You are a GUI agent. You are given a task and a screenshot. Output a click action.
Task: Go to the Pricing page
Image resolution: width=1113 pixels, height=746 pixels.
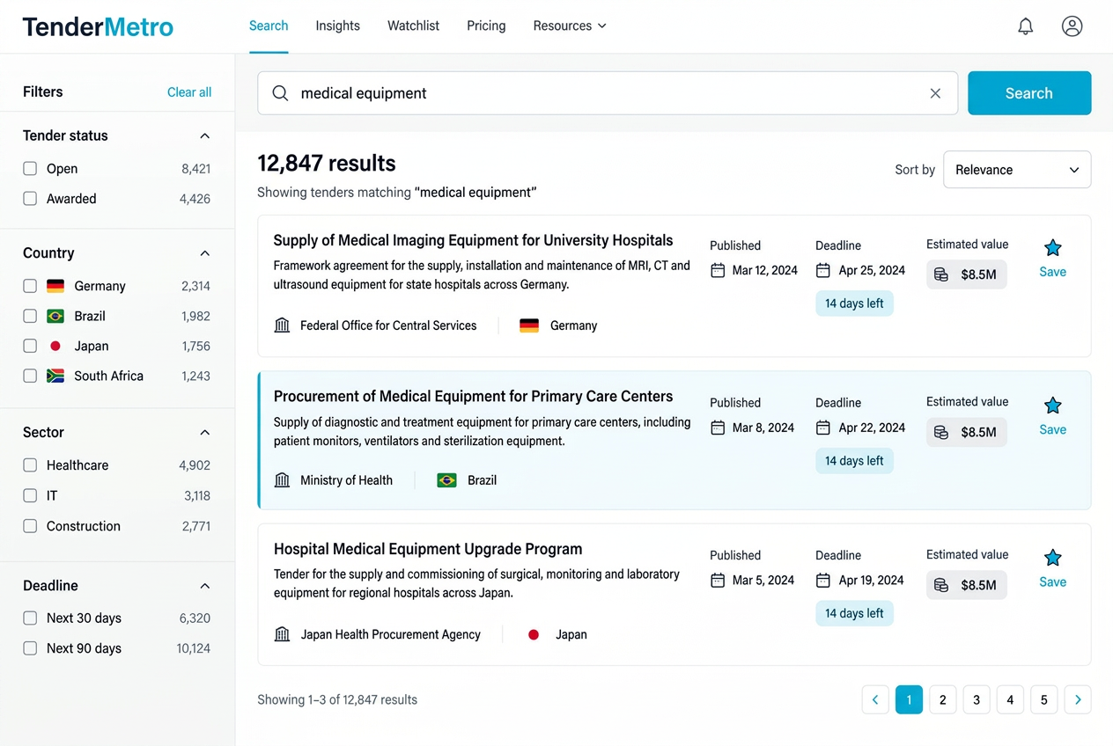[x=486, y=26]
